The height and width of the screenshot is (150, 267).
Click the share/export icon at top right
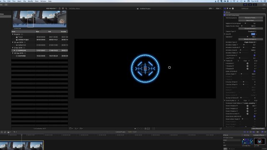point(264,5)
